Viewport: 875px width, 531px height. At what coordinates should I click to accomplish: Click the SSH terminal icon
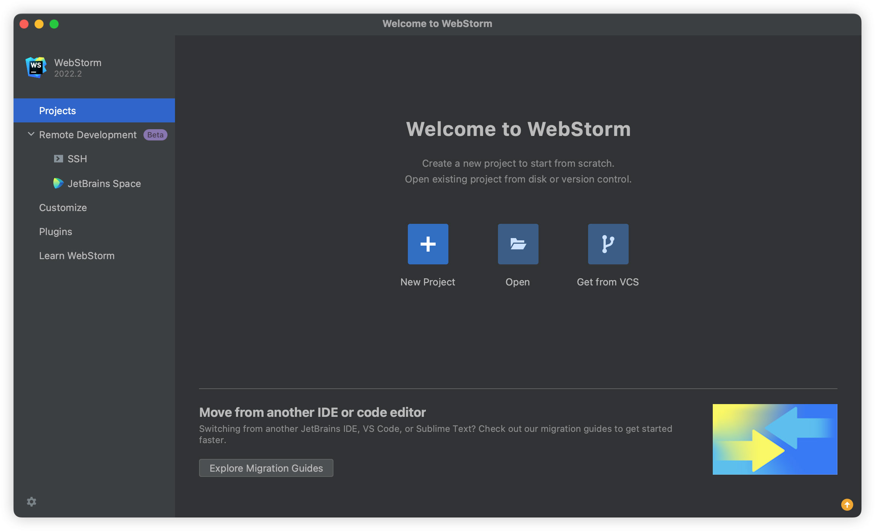pos(58,159)
